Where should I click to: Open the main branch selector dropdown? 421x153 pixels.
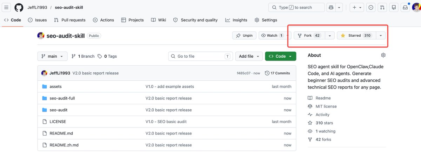point(52,56)
